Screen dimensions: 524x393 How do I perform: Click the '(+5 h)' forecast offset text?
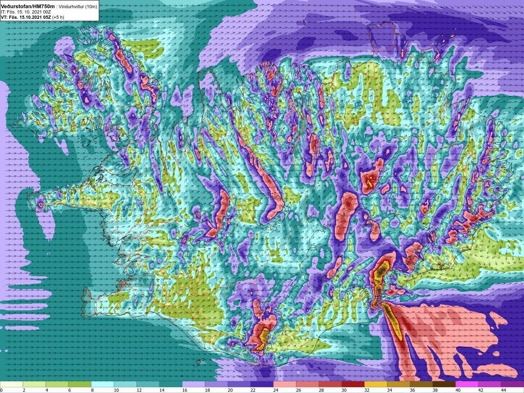57,17
